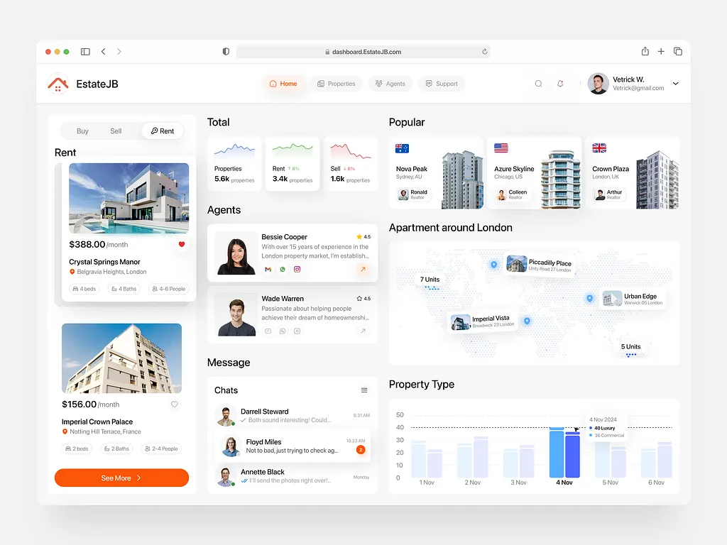727x545 pixels.
Task: Open notifications via the bell icon
Action: pyautogui.click(x=560, y=83)
